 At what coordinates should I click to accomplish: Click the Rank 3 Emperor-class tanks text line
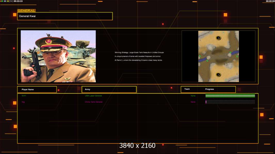(x=138, y=60)
